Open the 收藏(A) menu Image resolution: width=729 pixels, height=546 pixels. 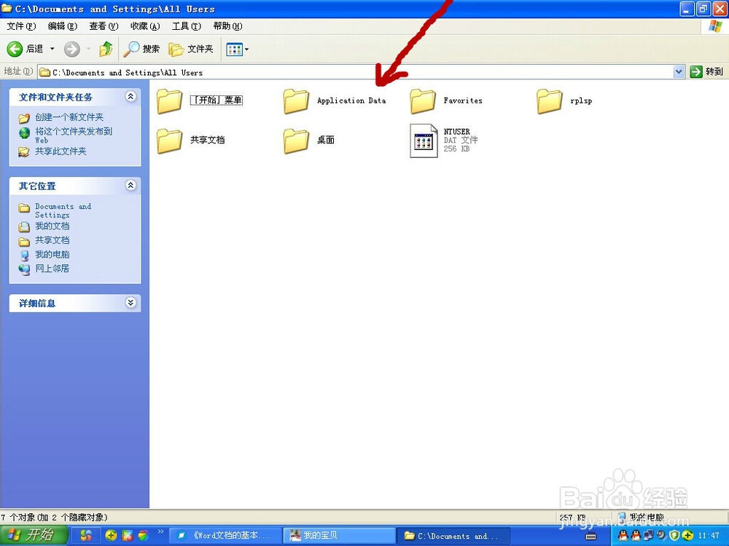tap(145, 26)
